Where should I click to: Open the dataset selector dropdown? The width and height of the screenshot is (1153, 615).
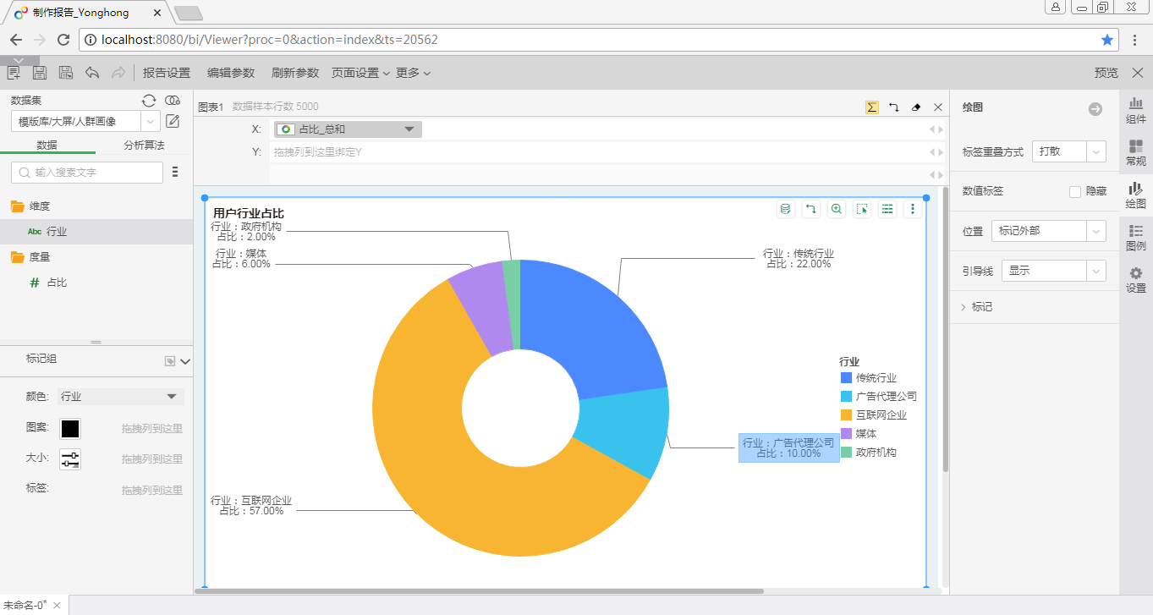coord(150,121)
